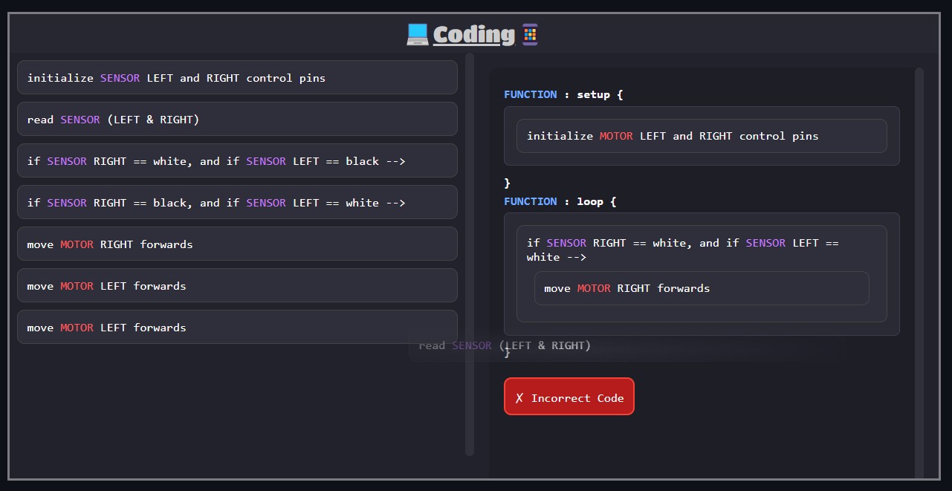Select the RIGHT white, LEFT black condition block

point(237,161)
